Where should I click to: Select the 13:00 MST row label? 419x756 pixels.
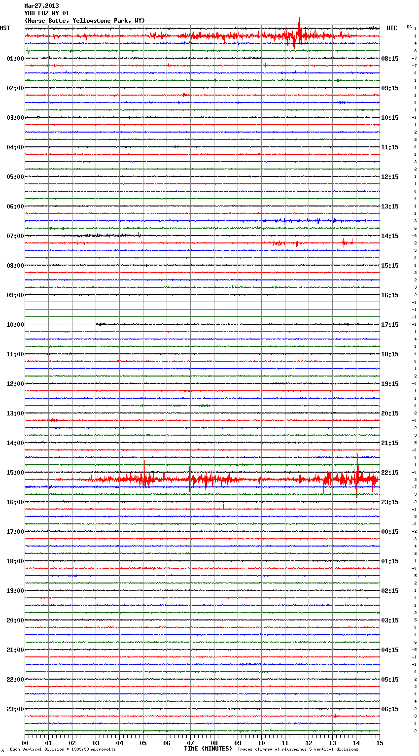point(15,413)
